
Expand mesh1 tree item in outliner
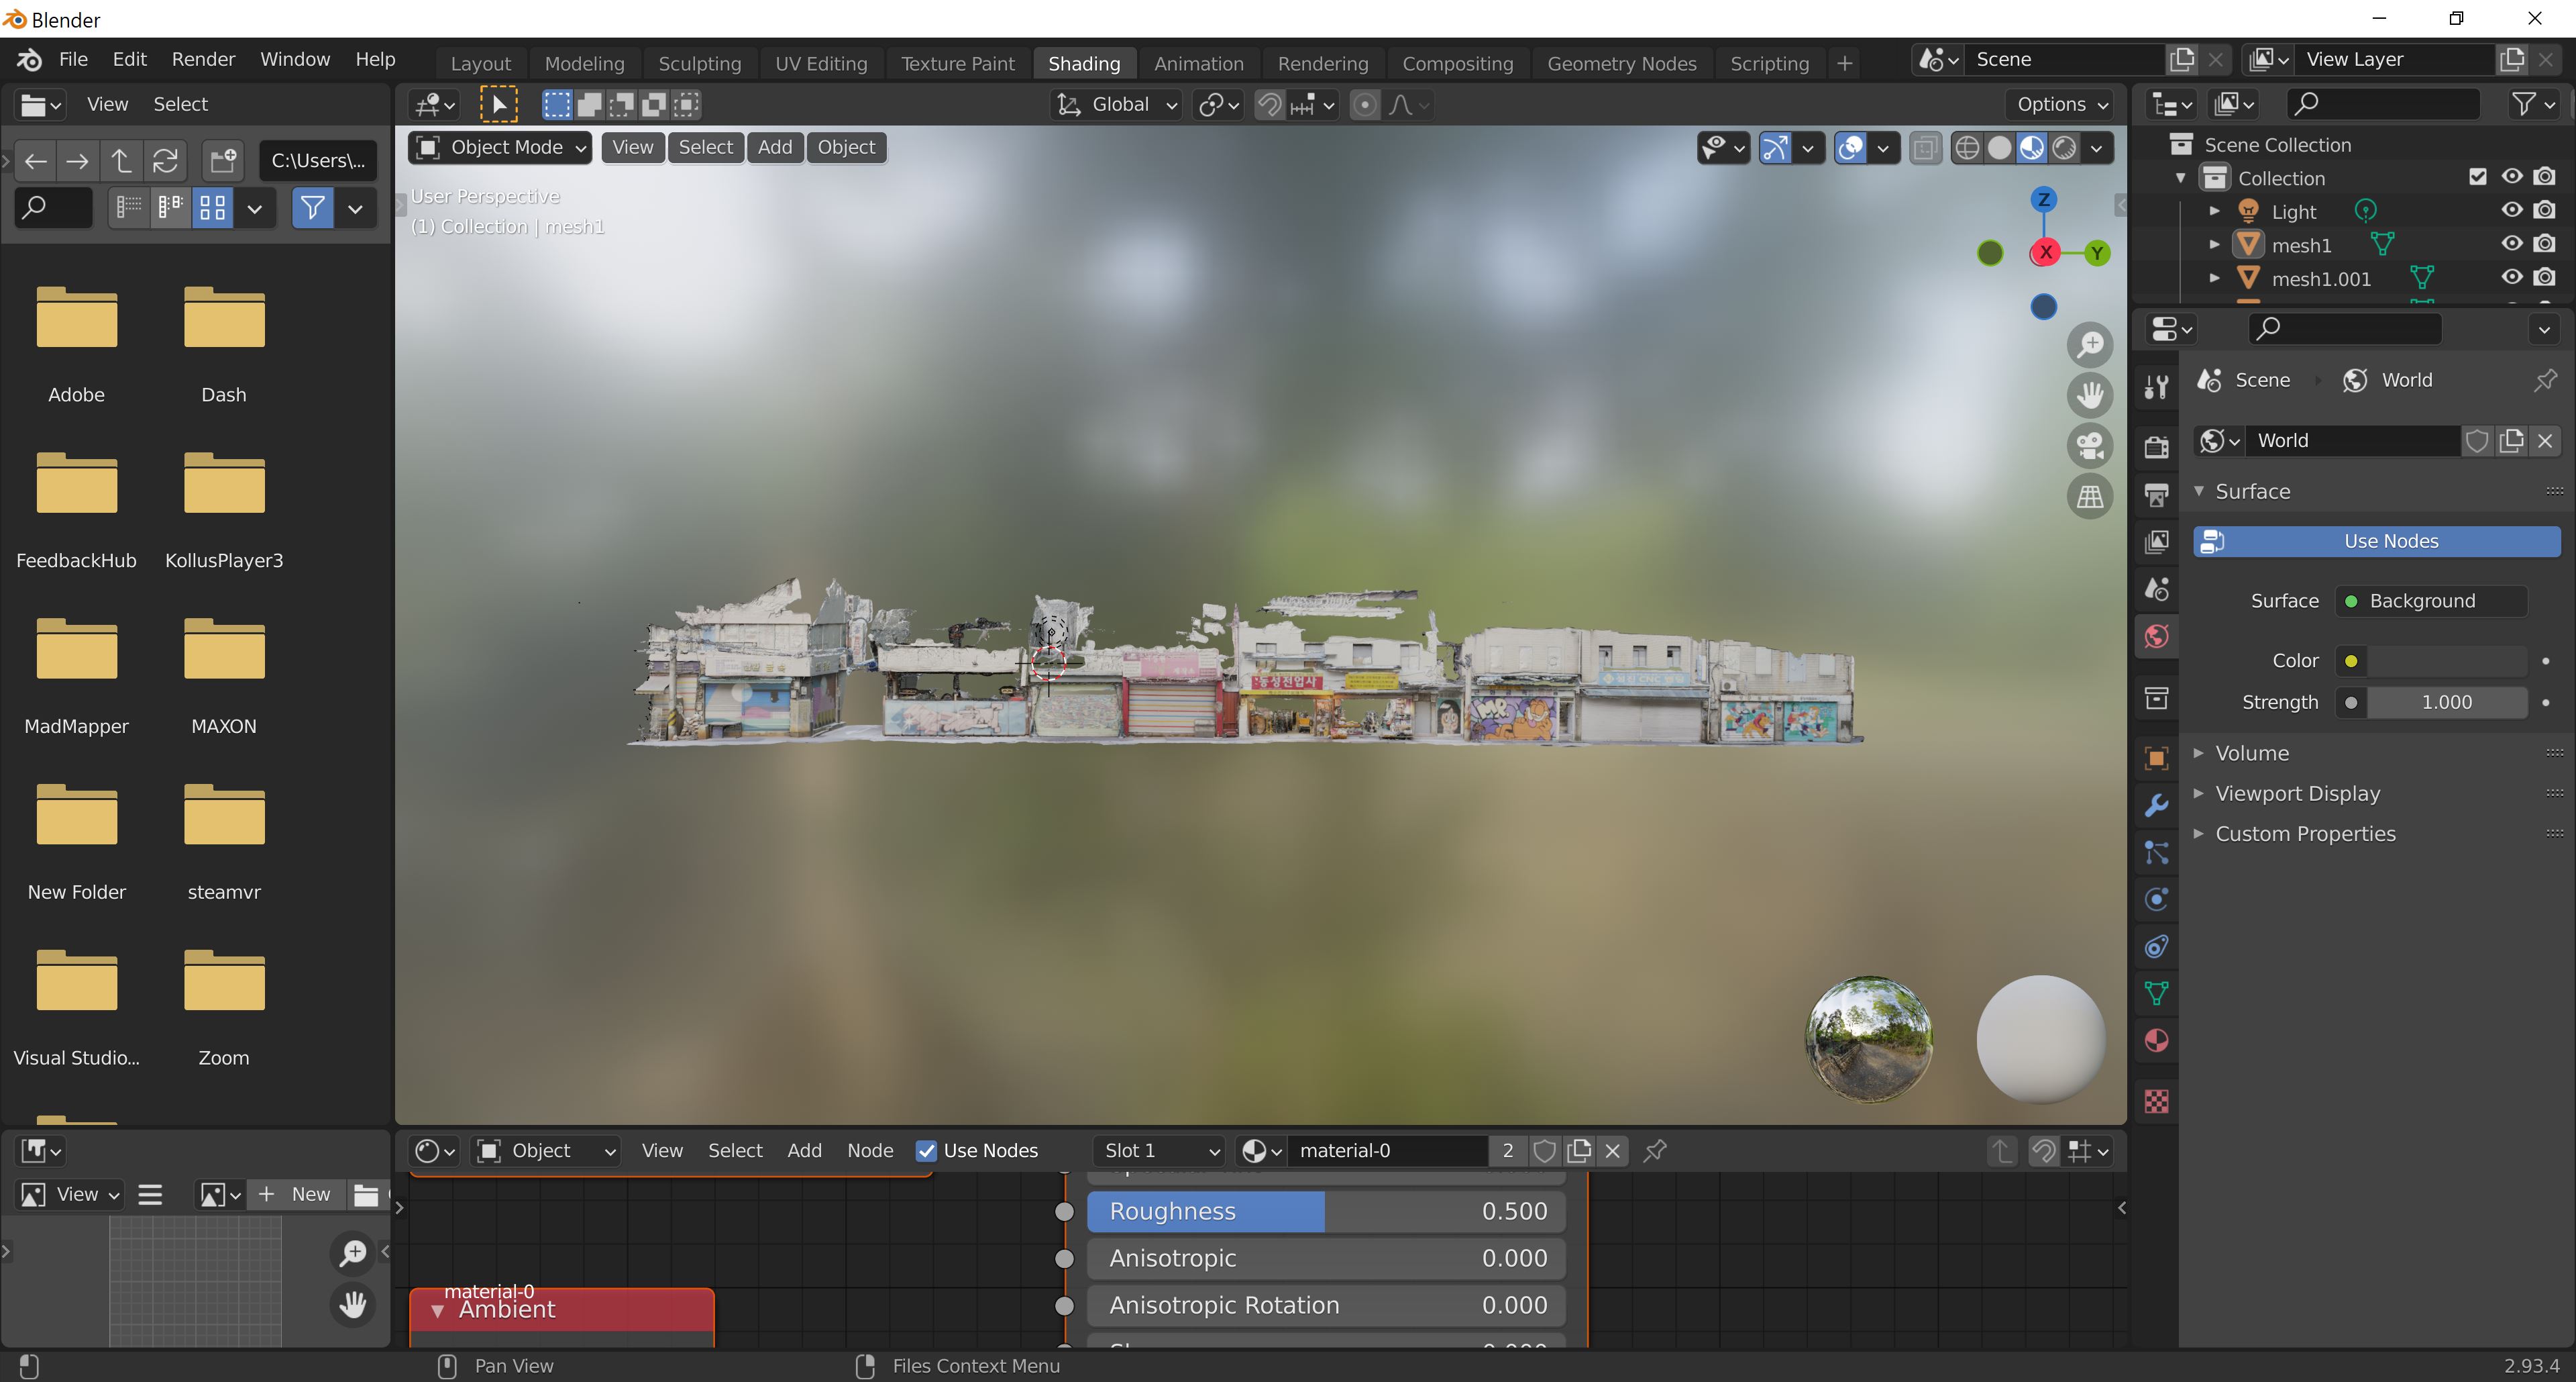click(2215, 244)
